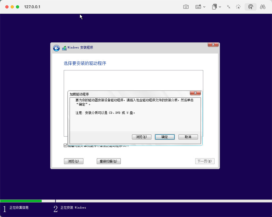
Task: Click the cursor highlight sparkle icon
Action: point(238,7)
